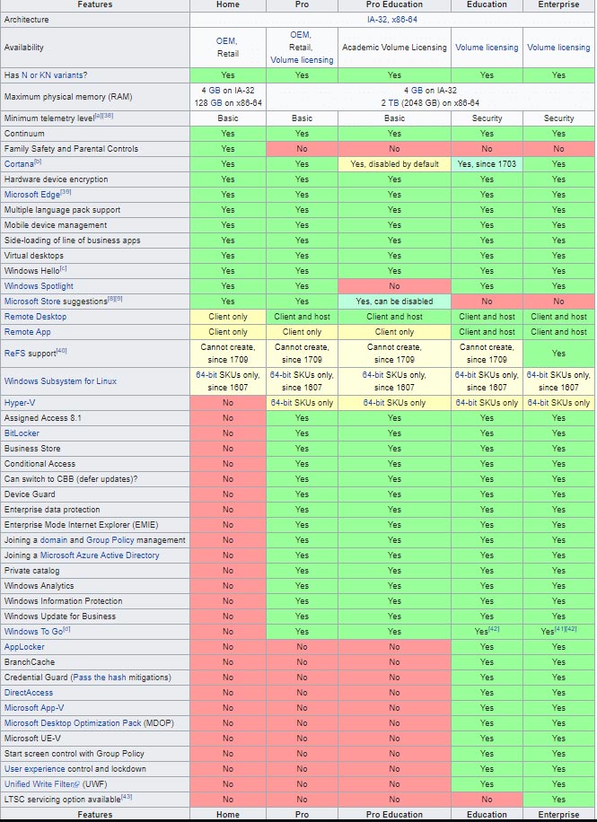Image resolution: width=597 pixels, height=822 pixels.
Task: Follow the Windows Spotlight link
Action: (39, 286)
